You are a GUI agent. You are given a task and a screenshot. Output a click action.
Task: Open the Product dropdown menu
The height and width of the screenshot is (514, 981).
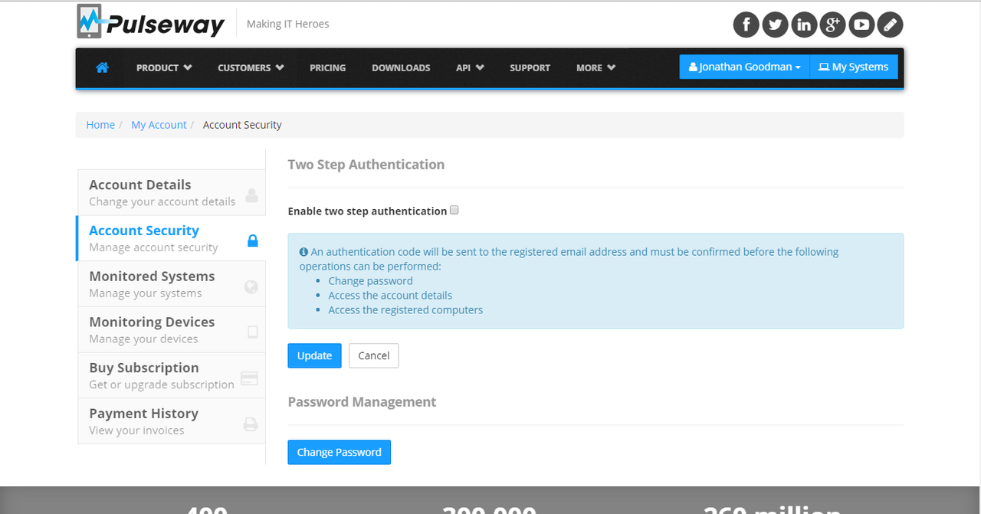(162, 67)
